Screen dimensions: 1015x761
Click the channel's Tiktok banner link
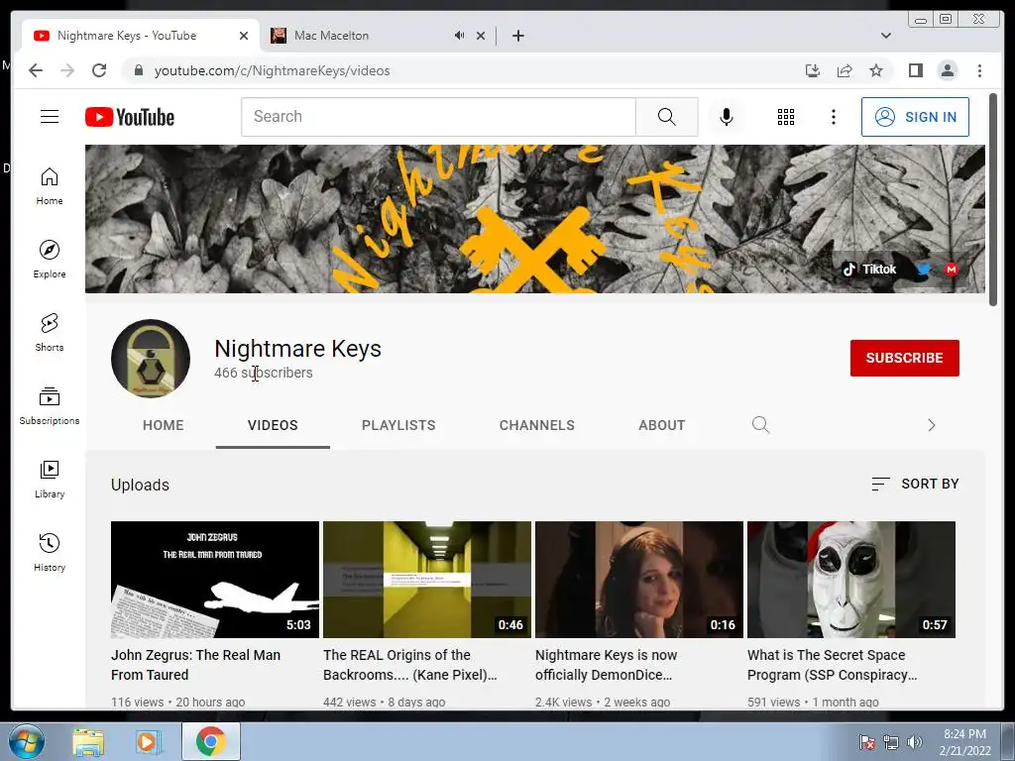point(868,270)
